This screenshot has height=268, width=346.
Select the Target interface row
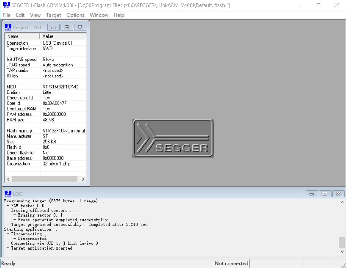coord(46,48)
